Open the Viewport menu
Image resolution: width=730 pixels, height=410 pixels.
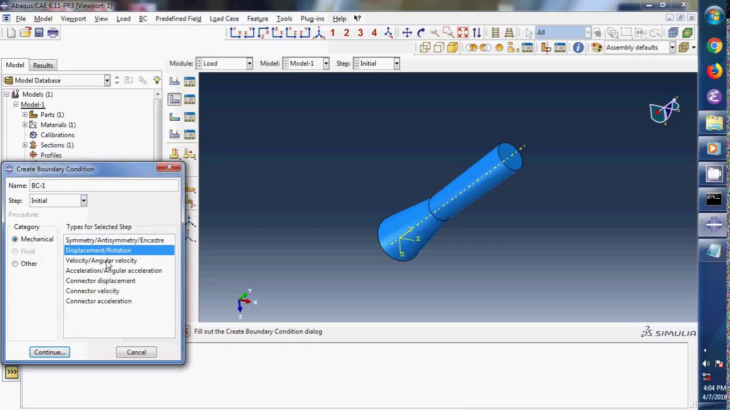tap(73, 18)
